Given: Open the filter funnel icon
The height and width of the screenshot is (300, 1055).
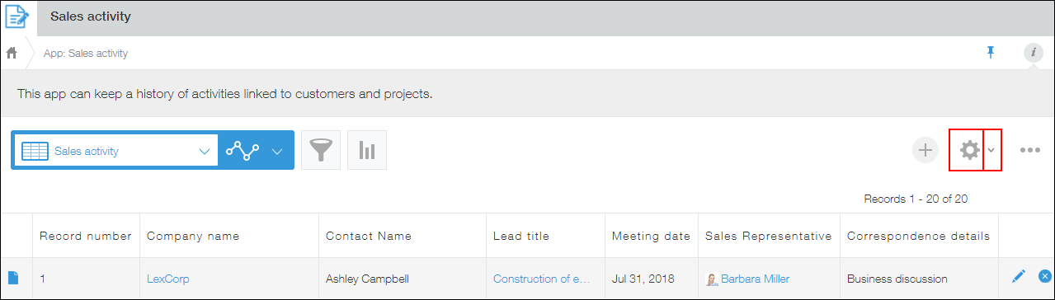Looking at the screenshot, I should [321, 150].
